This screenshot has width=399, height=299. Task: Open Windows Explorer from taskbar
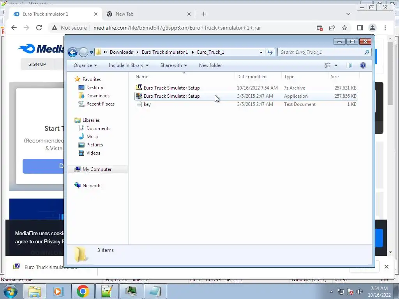pyautogui.click(x=35, y=291)
